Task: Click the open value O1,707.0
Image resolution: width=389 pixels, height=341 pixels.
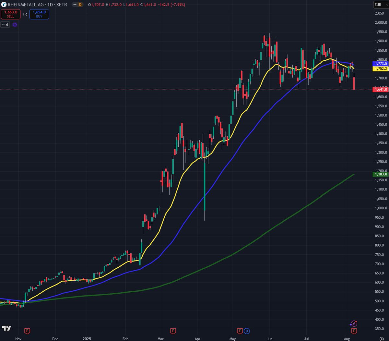Action: [96, 5]
